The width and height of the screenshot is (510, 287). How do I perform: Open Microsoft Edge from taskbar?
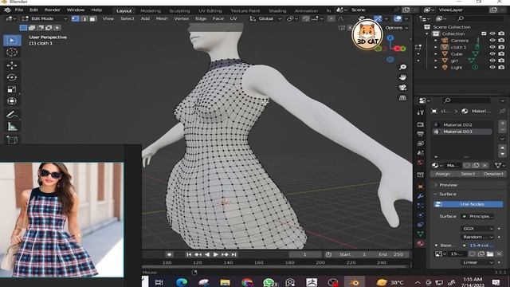(x=182, y=282)
